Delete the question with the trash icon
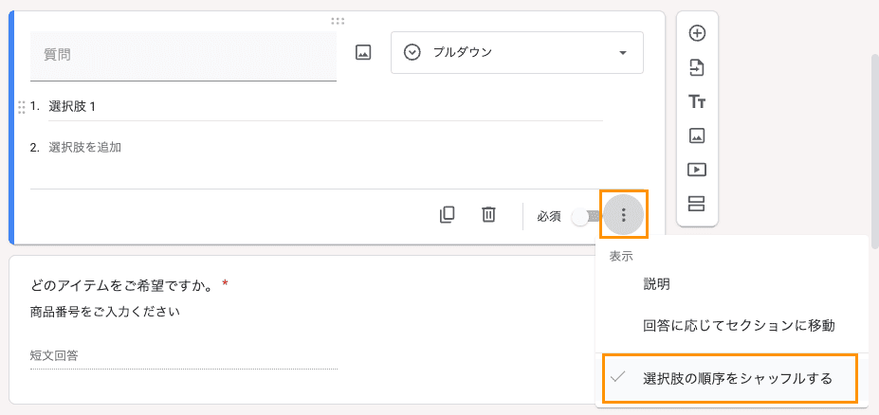The width and height of the screenshot is (879, 415). pyautogui.click(x=488, y=215)
